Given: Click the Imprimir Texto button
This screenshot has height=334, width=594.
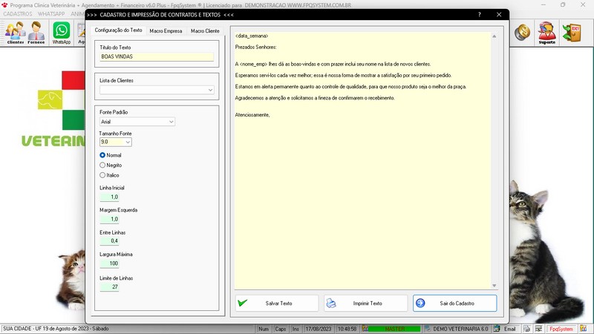Looking at the screenshot, I should point(366,303).
